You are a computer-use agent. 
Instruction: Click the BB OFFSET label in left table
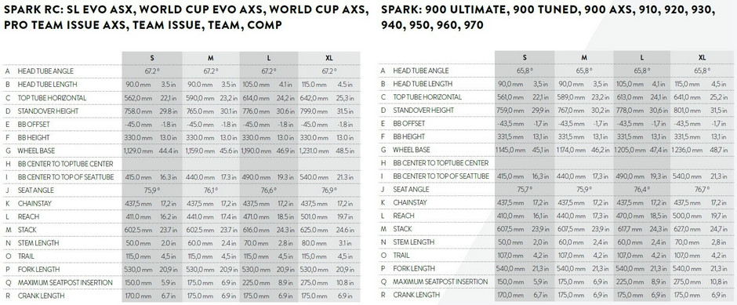coord(34,125)
